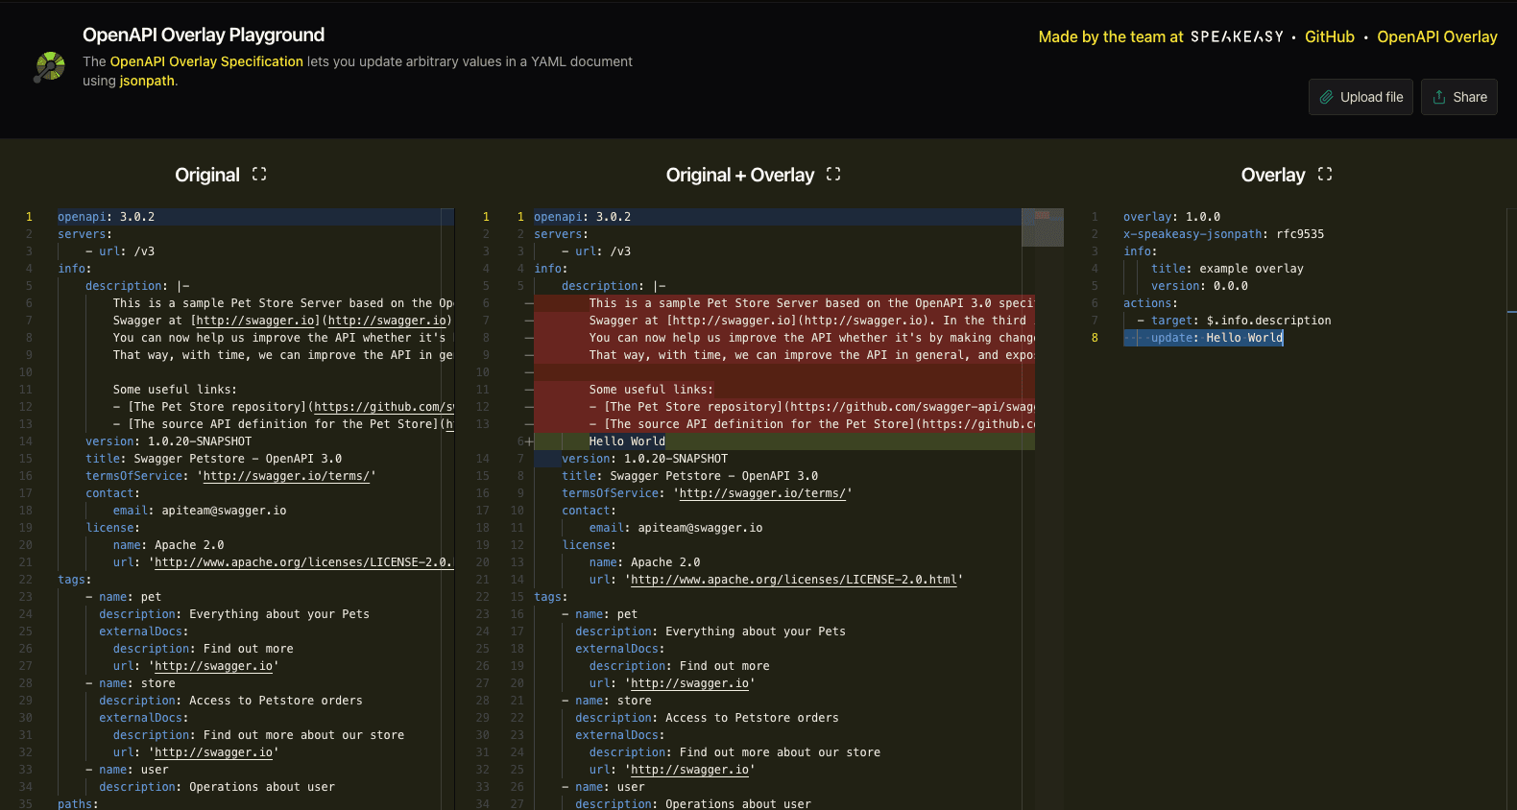Open the GitHub link in header
The height and width of the screenshot is (810, 1517).
[x=1330, y=36]
